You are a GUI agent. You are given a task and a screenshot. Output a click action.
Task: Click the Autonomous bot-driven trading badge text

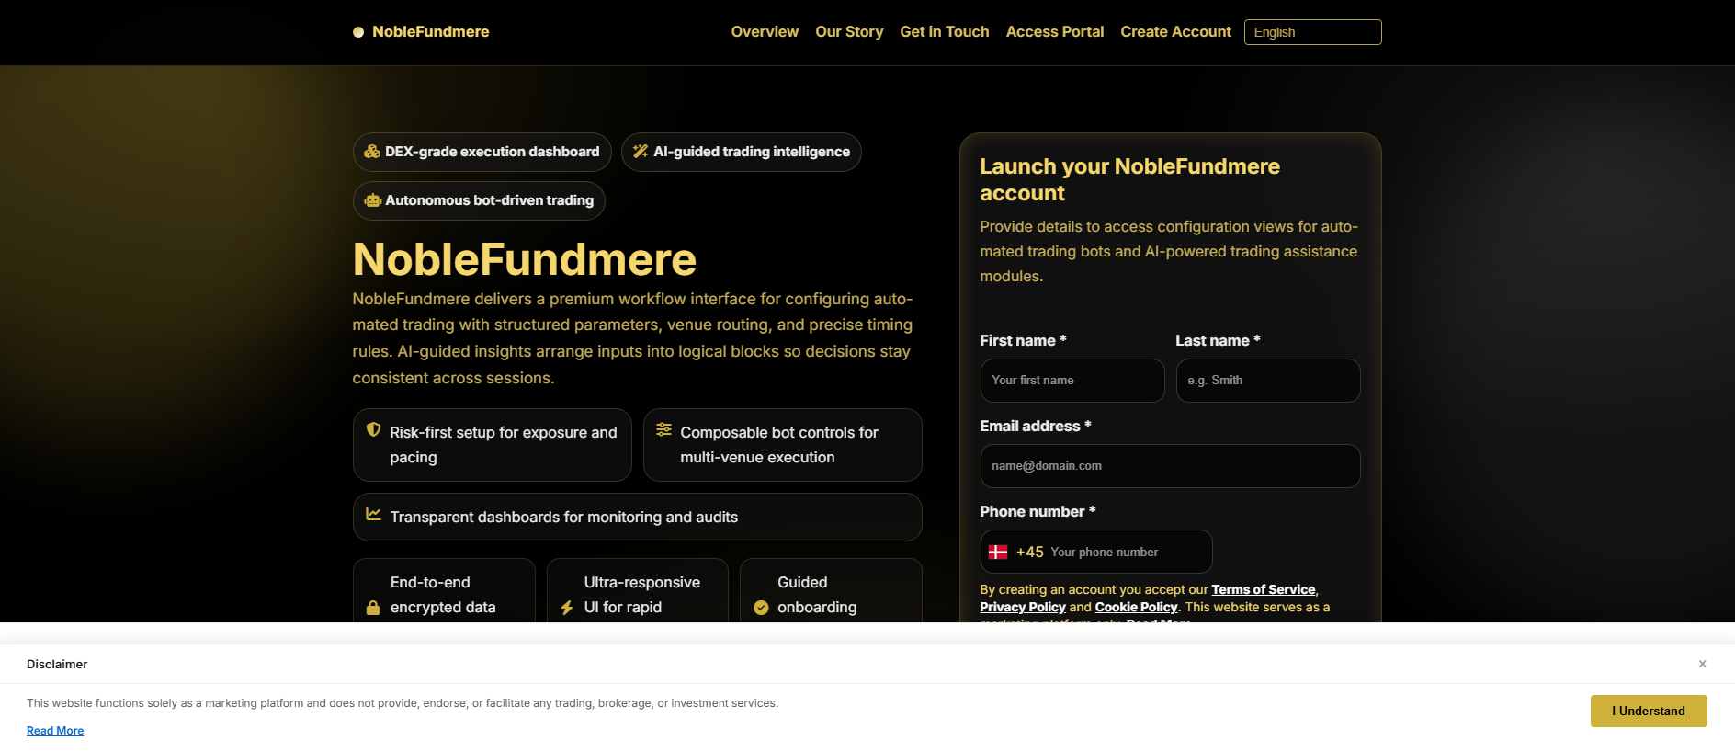click(x=490, y=200)
